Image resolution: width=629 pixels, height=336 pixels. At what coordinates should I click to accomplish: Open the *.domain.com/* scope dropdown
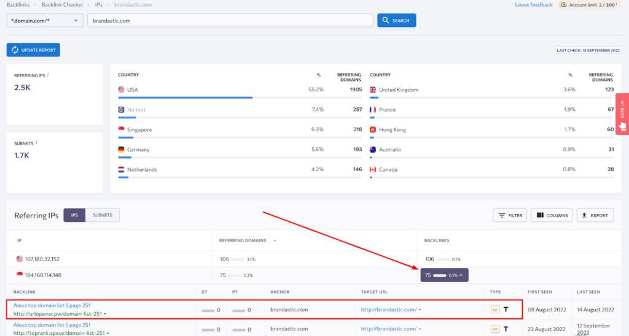click(x=44, y=20)
